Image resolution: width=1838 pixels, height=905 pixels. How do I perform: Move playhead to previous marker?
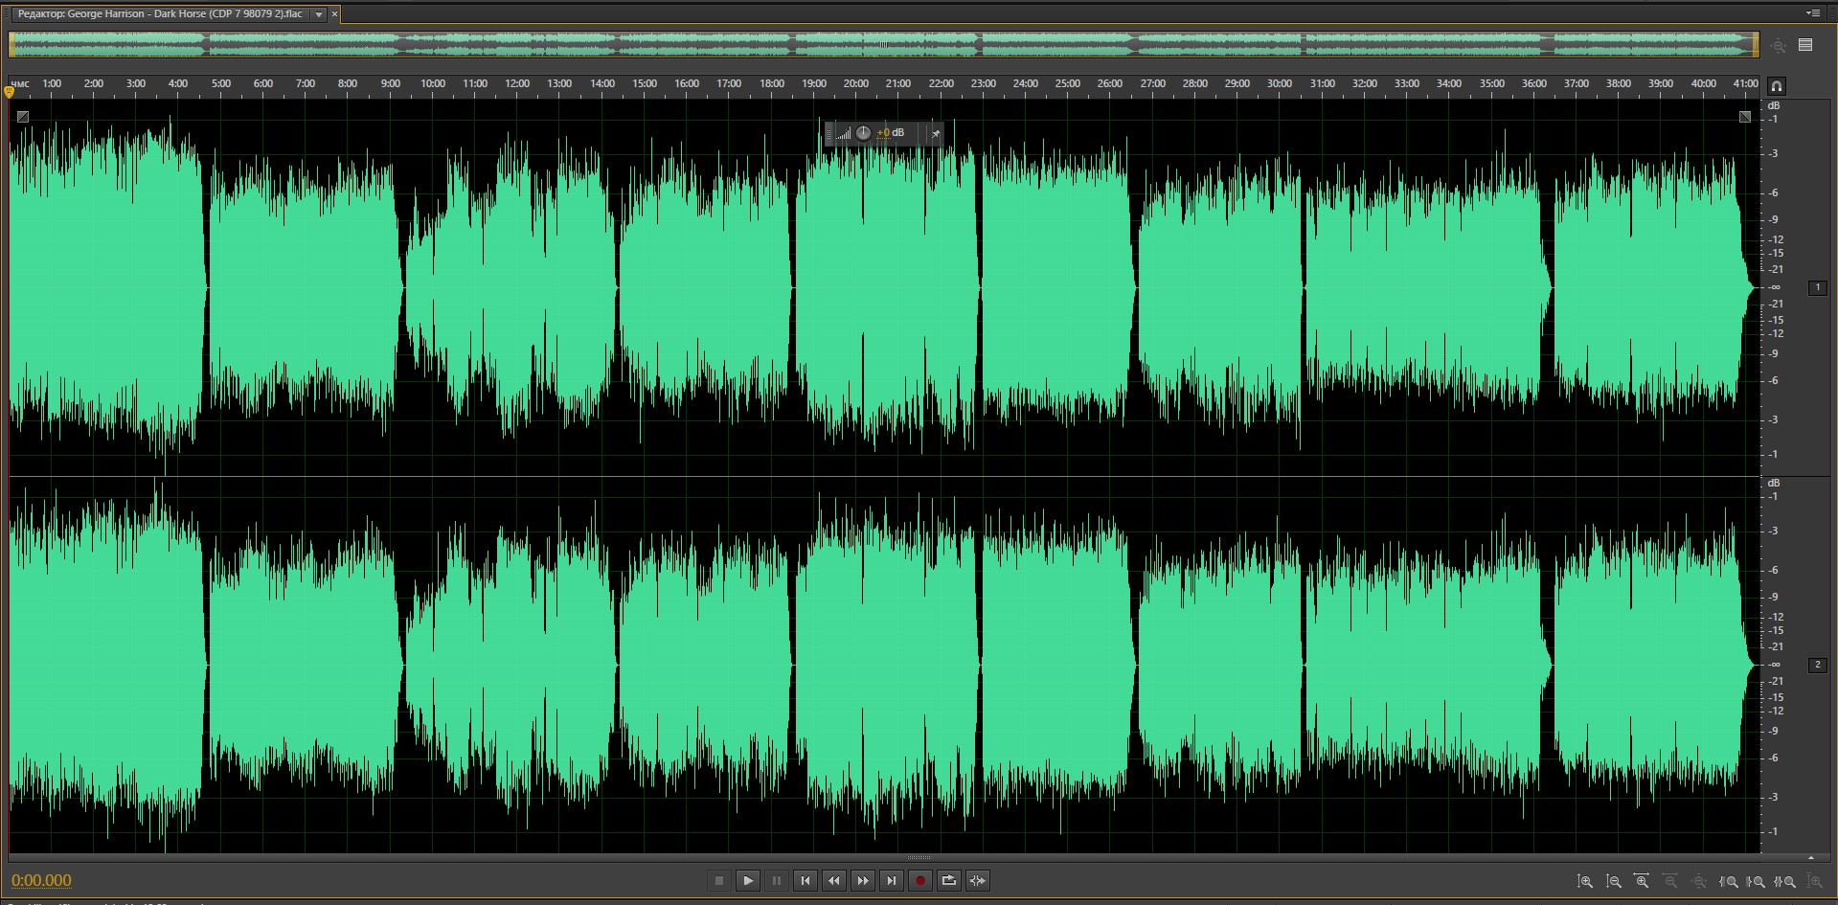pos(806,881)
